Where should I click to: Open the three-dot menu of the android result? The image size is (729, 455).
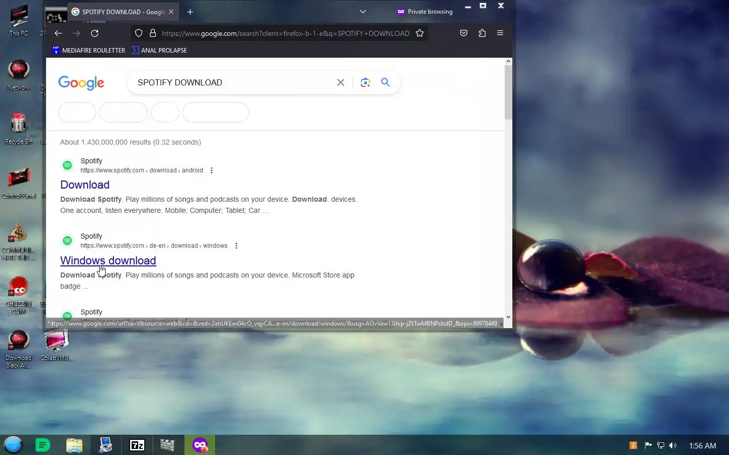pyautogui.click(x=212, y=170)
